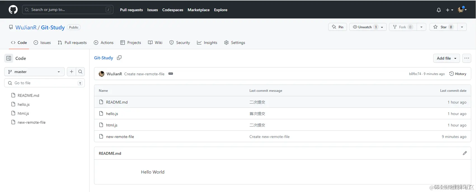Image resolution: width=476 pixels, height=192 pixels.
Task: Open latest commit message Create new-remote-file
Action: (144, 74)
